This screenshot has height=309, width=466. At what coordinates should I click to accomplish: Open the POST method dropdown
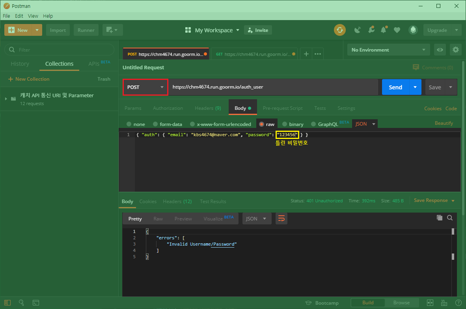click(145, 87)
